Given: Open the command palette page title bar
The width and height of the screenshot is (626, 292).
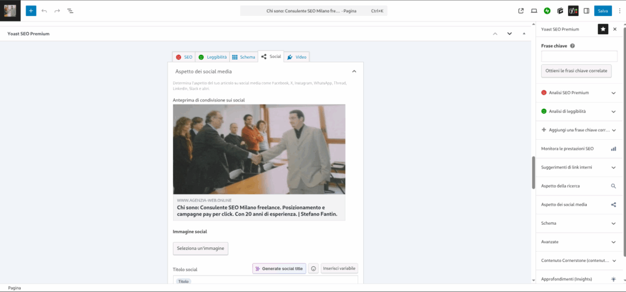Looking at the screenshot, I should pos(314,11).
